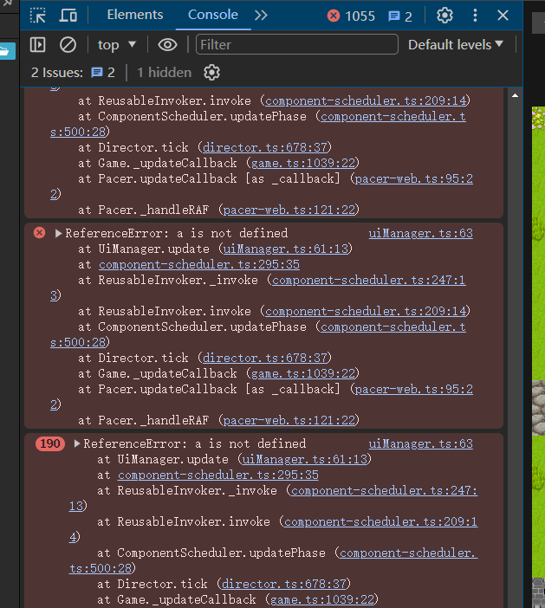Close the DevTools panel

(503, 16)
